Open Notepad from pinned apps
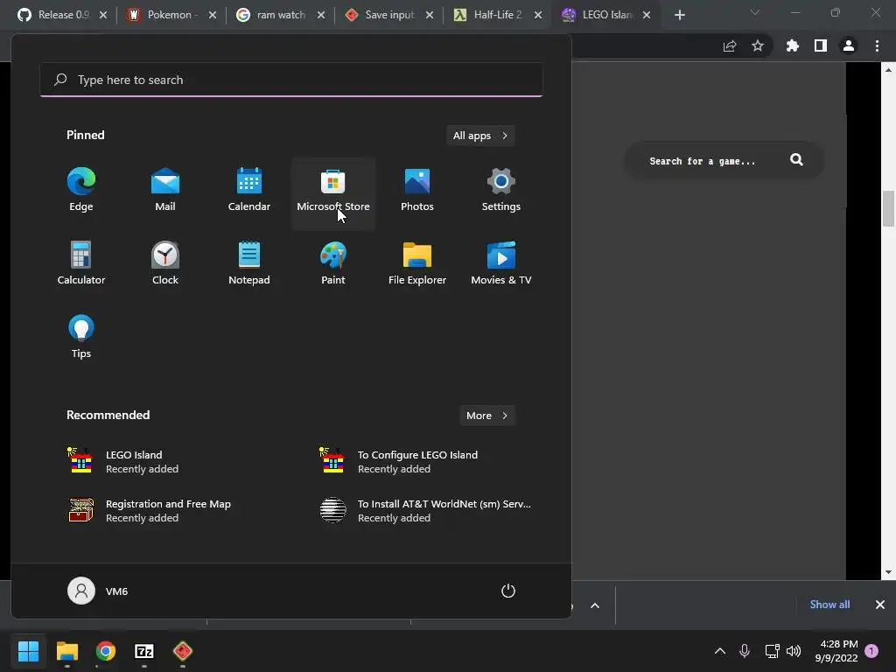Screen dimensions: 896x672 pyautogui.click(x=249, y=264)
